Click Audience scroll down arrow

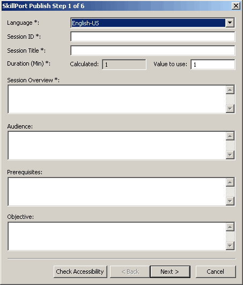click(x=230, y=155)
